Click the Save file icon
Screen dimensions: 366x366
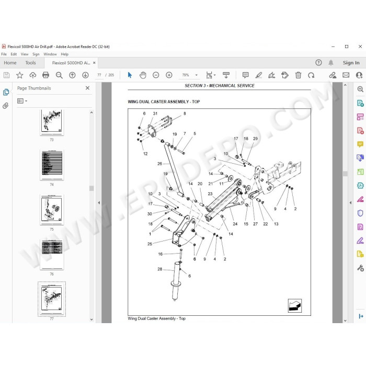[6, 75]
